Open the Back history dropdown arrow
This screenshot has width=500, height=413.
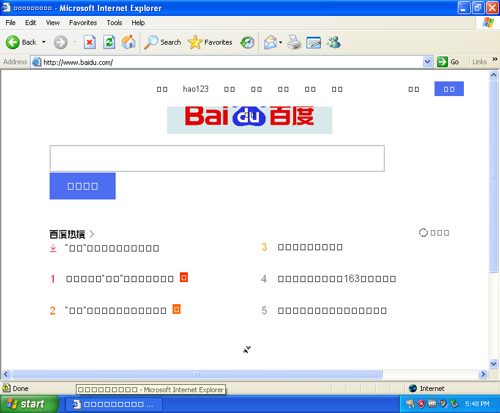(x=43, y=42)
